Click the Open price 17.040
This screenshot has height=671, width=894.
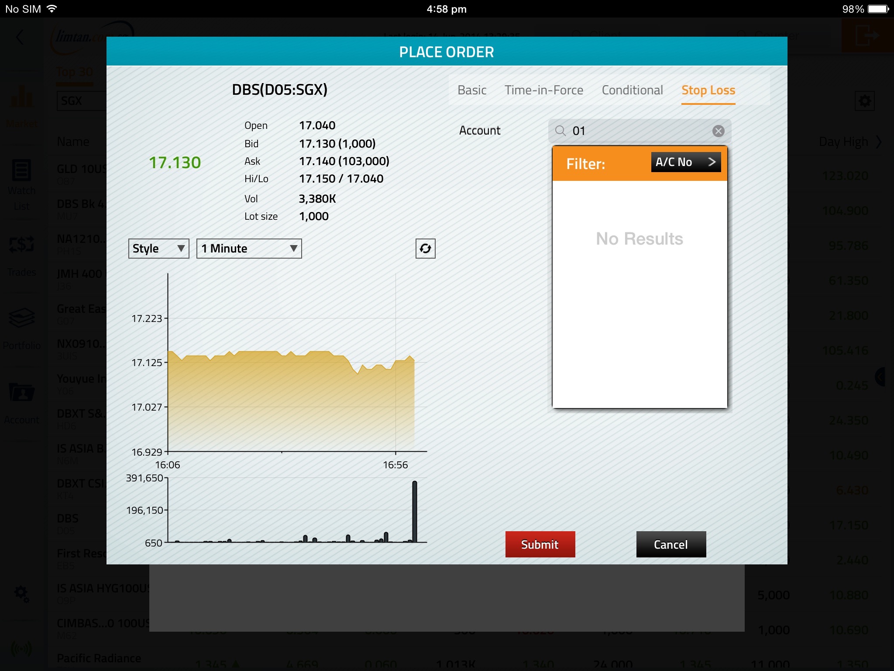(x=317, y=125)
